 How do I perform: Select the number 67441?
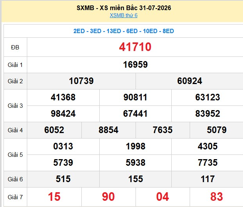click(135, 114)
